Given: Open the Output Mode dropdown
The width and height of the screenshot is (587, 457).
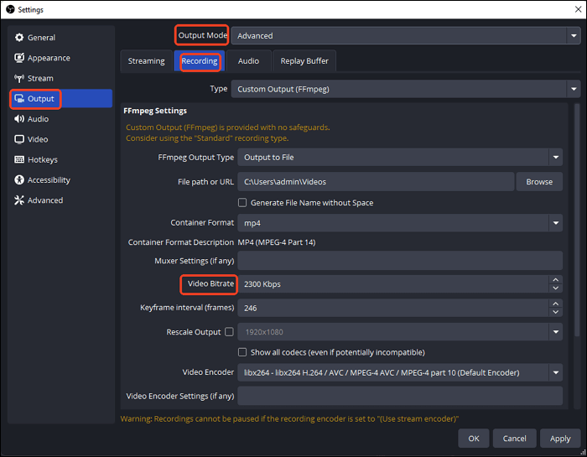Looking at the screenshot, I should click(406, 36).
